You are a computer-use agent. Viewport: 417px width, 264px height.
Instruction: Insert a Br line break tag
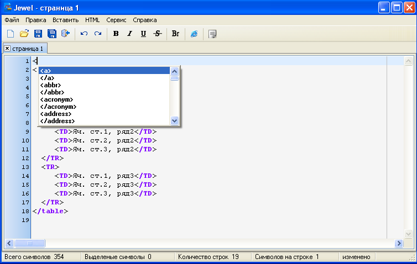[175, 34]
